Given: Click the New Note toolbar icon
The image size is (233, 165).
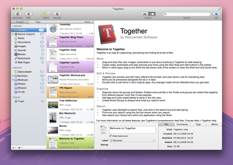Looking at the screenshot, I should [18, 14].
